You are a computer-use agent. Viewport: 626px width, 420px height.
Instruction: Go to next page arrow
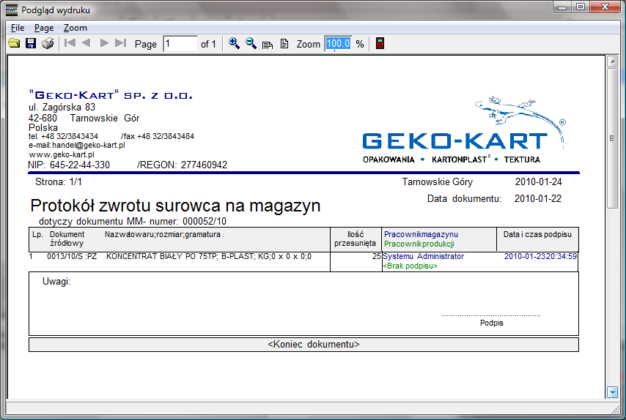(x=104, y=44)
